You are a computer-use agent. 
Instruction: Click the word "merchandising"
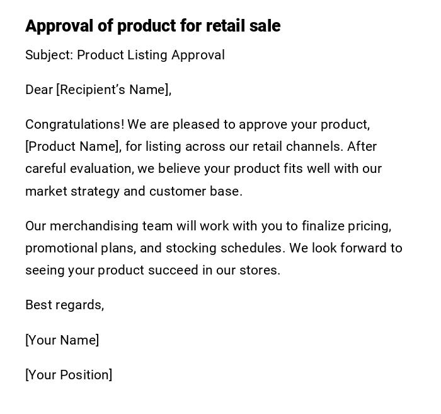(94, 226)
